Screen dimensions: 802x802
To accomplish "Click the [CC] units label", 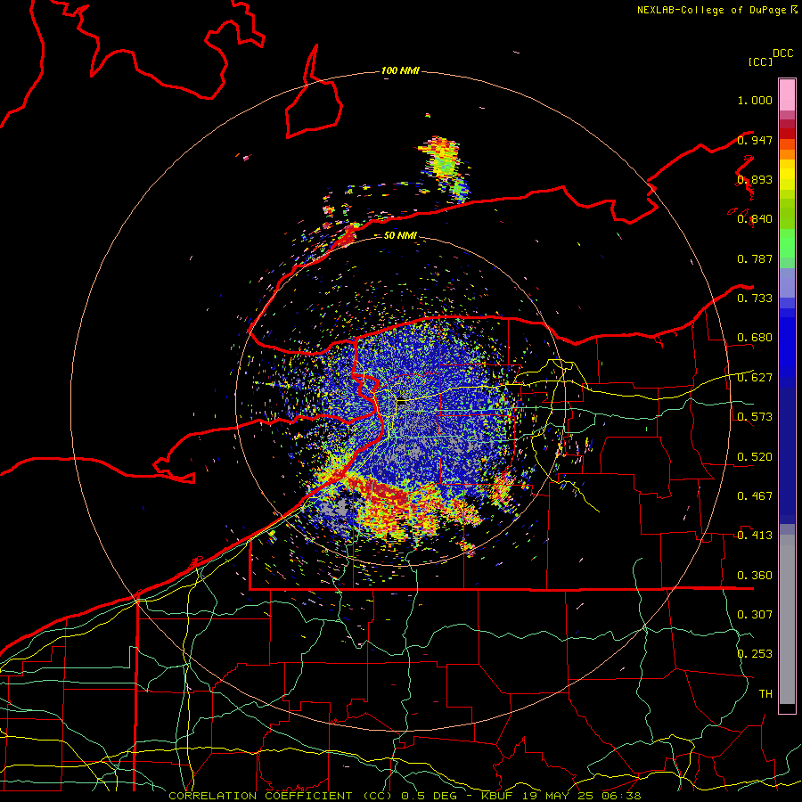I will click(760, 61).
